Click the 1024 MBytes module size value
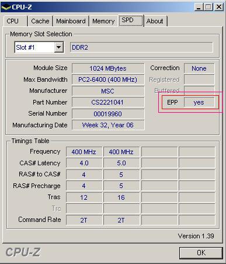The width and height of the screenshot is (226, 264). [108, 68]
